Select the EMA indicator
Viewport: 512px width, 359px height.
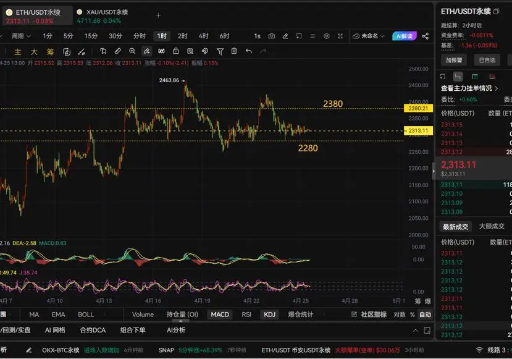tap(58, 315)
